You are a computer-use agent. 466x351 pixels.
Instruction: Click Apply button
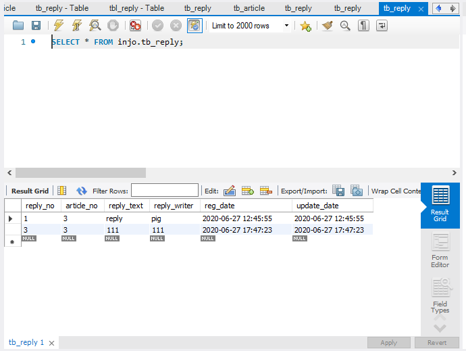click(x=389, y=343)
